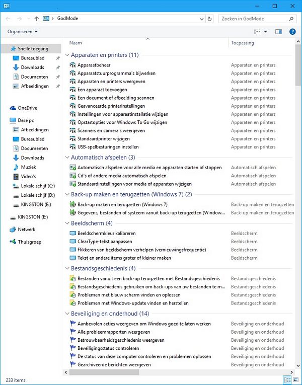
Task: Select Apparaatstuurprogramma's bijwerken
Action: (116, 73)
